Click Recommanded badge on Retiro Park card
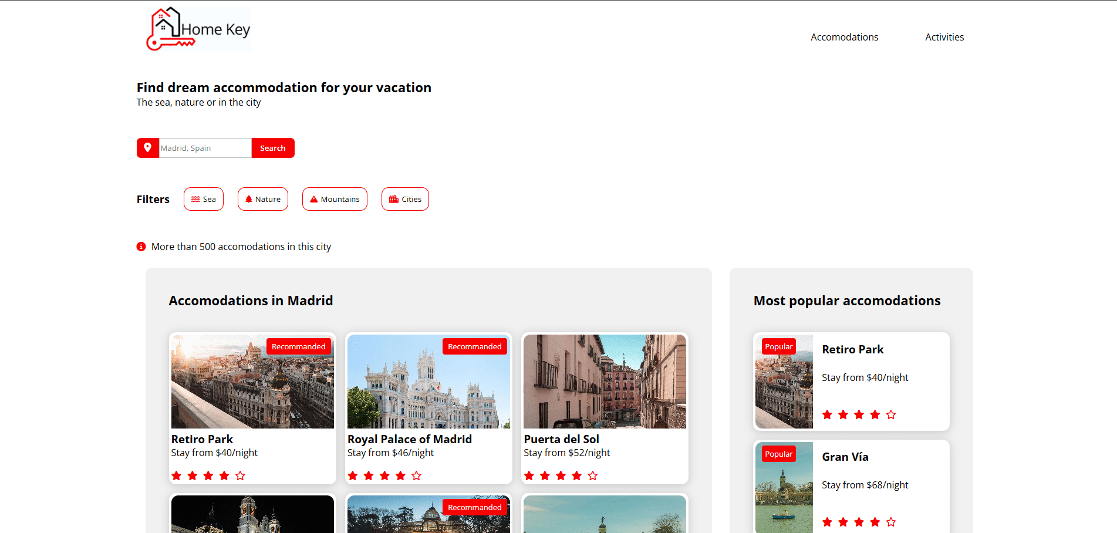Viewport: 1117px width, 533px height. pos(298,346)
